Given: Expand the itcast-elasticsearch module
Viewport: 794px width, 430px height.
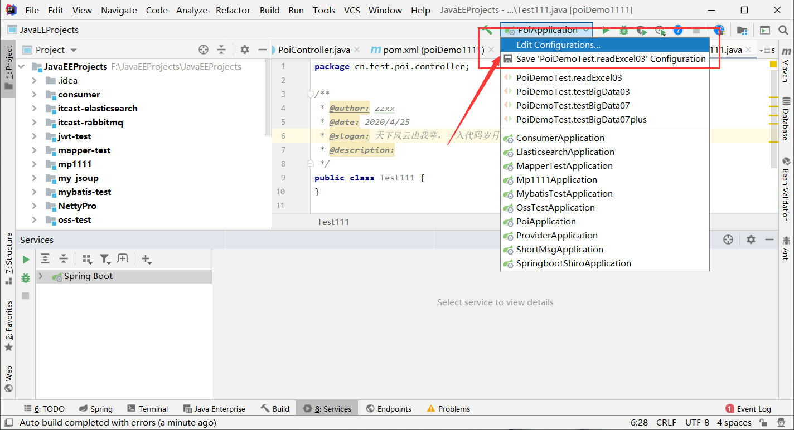Looking at the screenshot, I should coord(35,109).
